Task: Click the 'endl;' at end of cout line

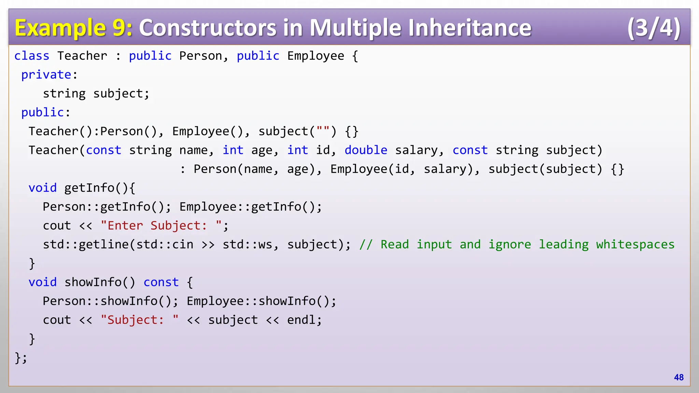Action: (x=304, y=320)
